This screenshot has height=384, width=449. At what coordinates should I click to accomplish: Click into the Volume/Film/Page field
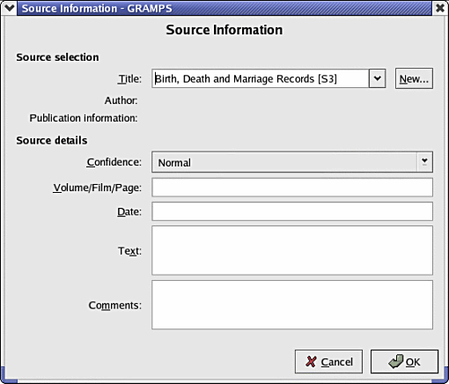(x=292, y=188)
